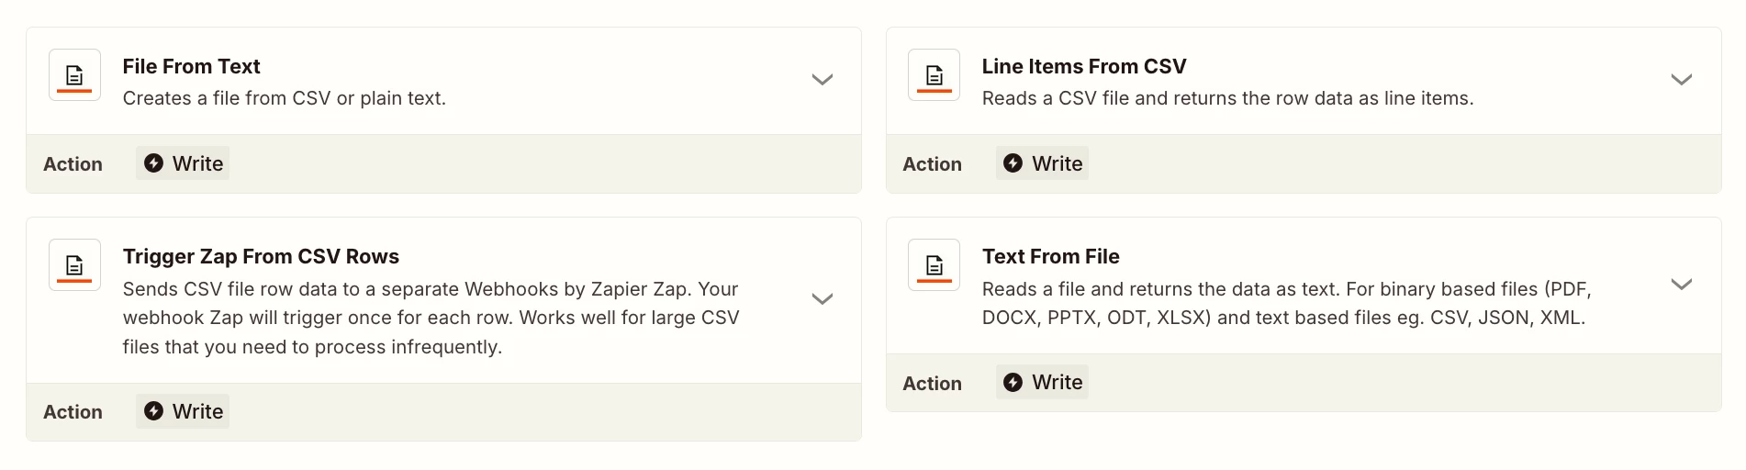Click the Text From File document icon
This screenshot has width=1746, height=470.
934,265
